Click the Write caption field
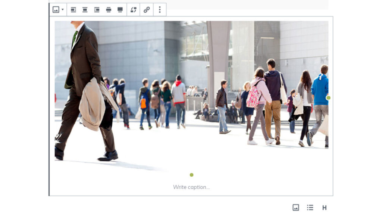Screen dimensions: 382x215 (191, 187)
